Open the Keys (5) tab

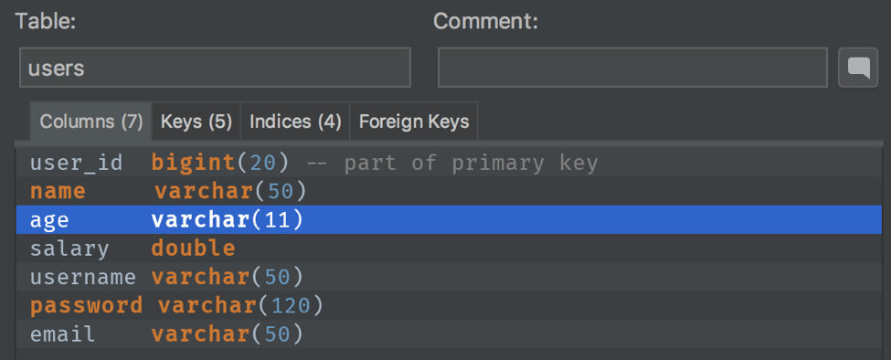[196, 122]
